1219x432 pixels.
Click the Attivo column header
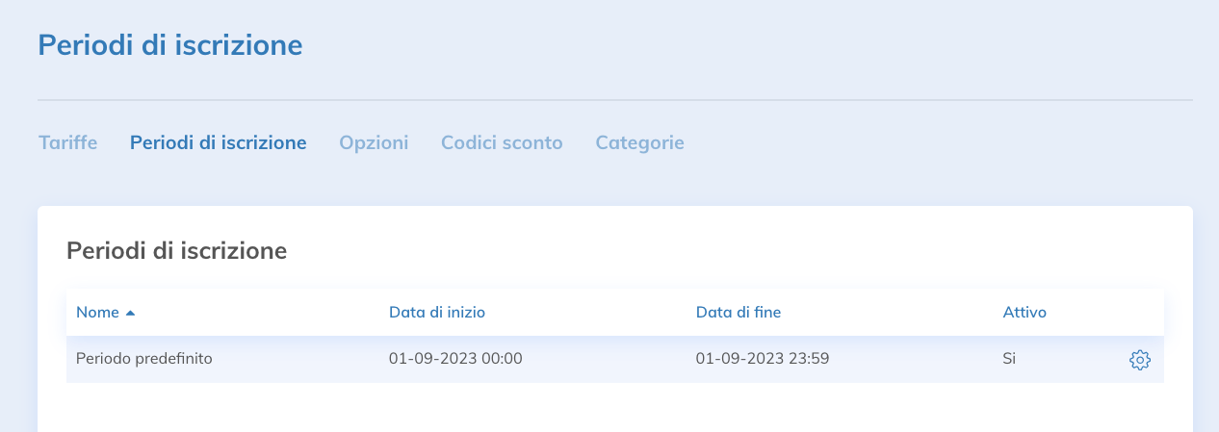1024,312
